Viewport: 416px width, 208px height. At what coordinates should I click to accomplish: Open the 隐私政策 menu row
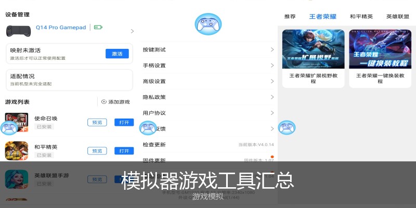click(x=209, y=97)
